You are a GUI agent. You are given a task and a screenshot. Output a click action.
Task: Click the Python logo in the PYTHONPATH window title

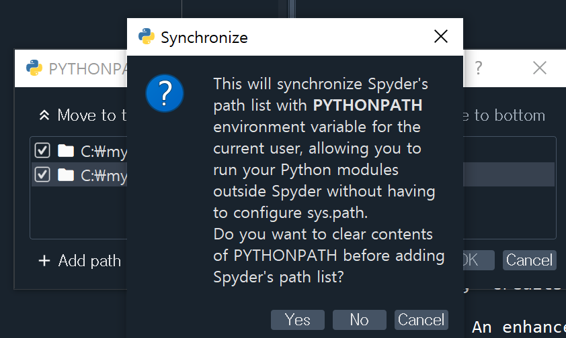[34, 68]
